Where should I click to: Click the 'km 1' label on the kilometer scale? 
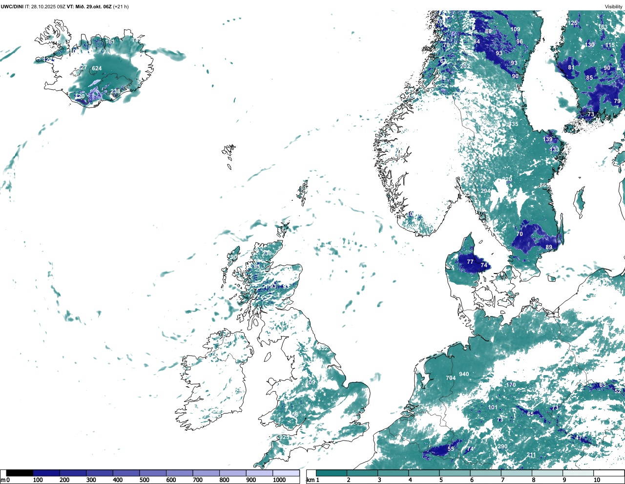(313, 480)
